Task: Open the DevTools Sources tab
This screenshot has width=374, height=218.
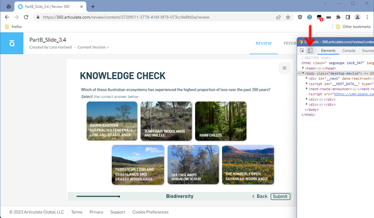Action: [x=368, y=50]
